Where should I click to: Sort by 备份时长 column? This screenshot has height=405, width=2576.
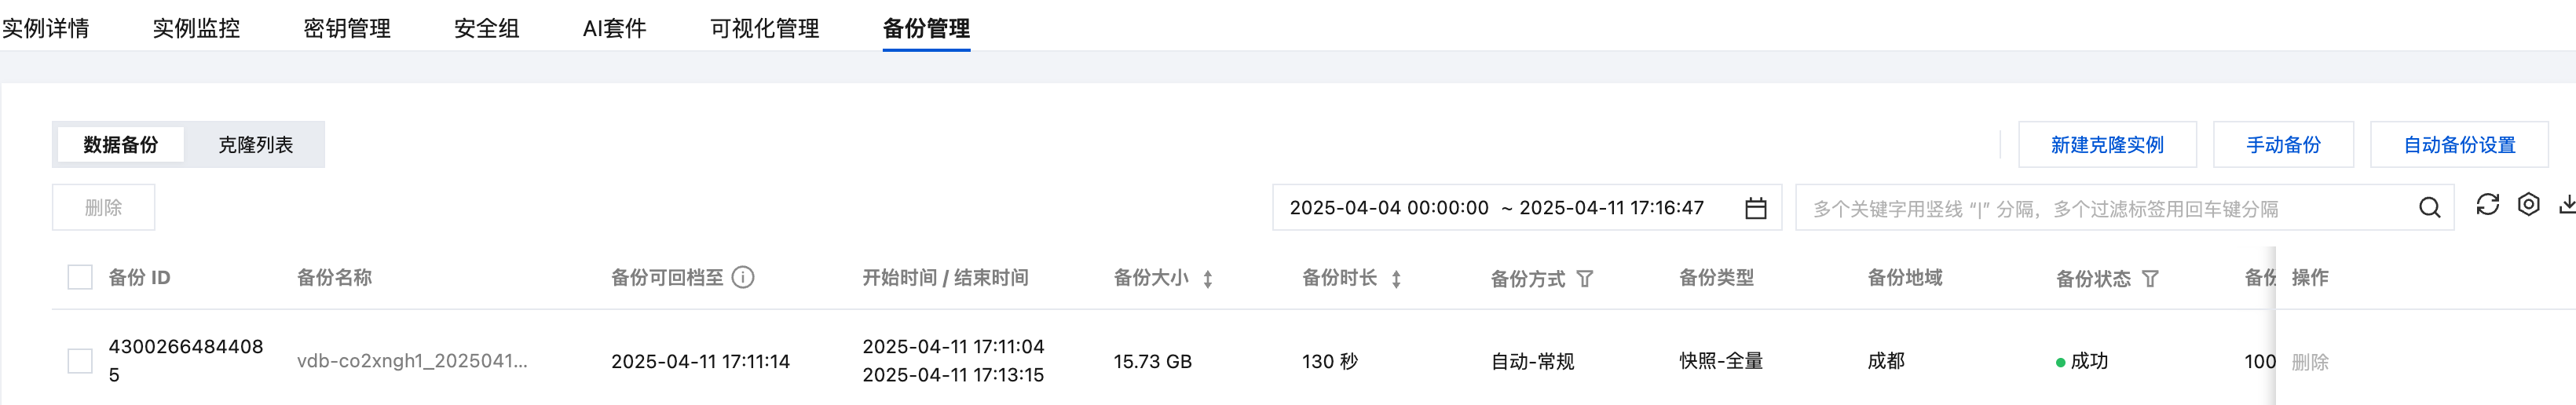(x=1396, y=279)
